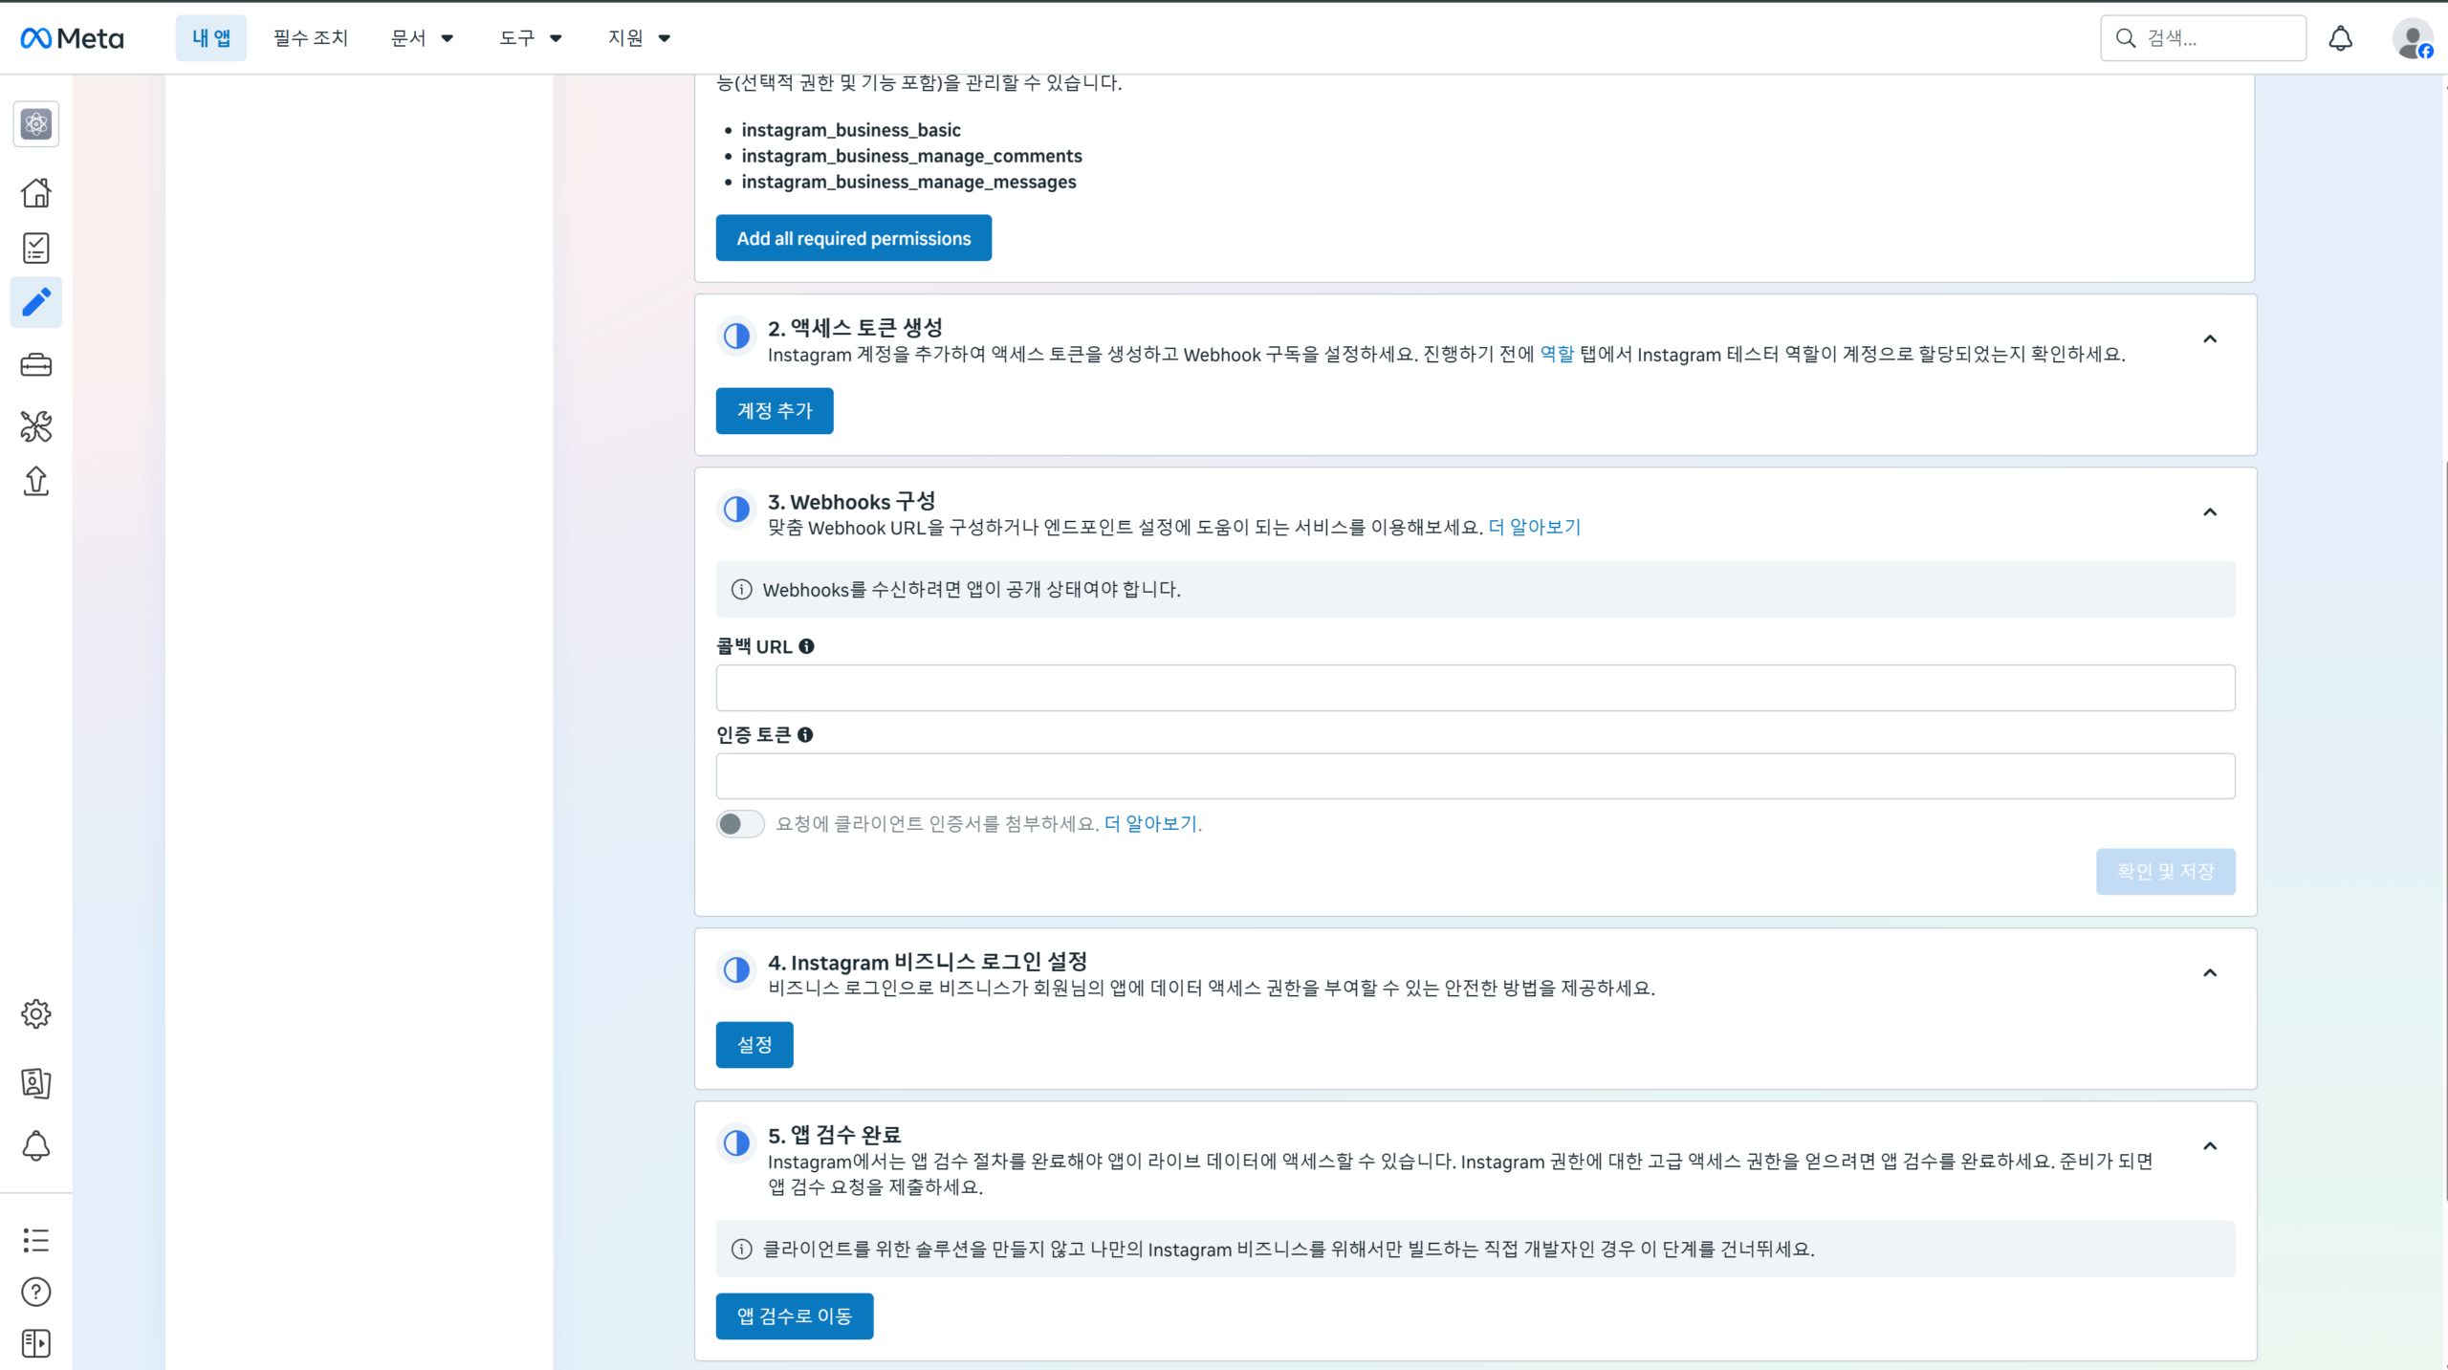
Task: Open 더 알아보기 link beside certificate toggle
Action: coord(1151,824)
